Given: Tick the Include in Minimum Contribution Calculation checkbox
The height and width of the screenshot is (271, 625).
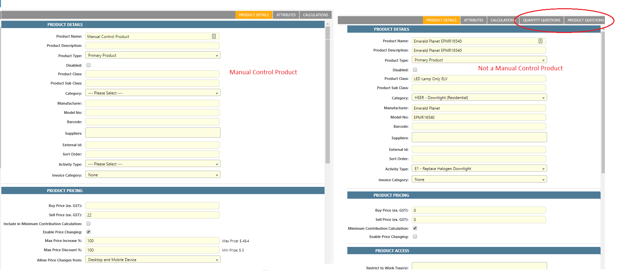Looking at the screenshot, I should [x=88, y=223].
